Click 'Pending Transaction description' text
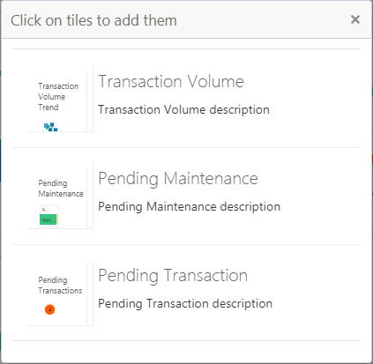373x364 pixels. pyautogui.click(x=185, y=304)
